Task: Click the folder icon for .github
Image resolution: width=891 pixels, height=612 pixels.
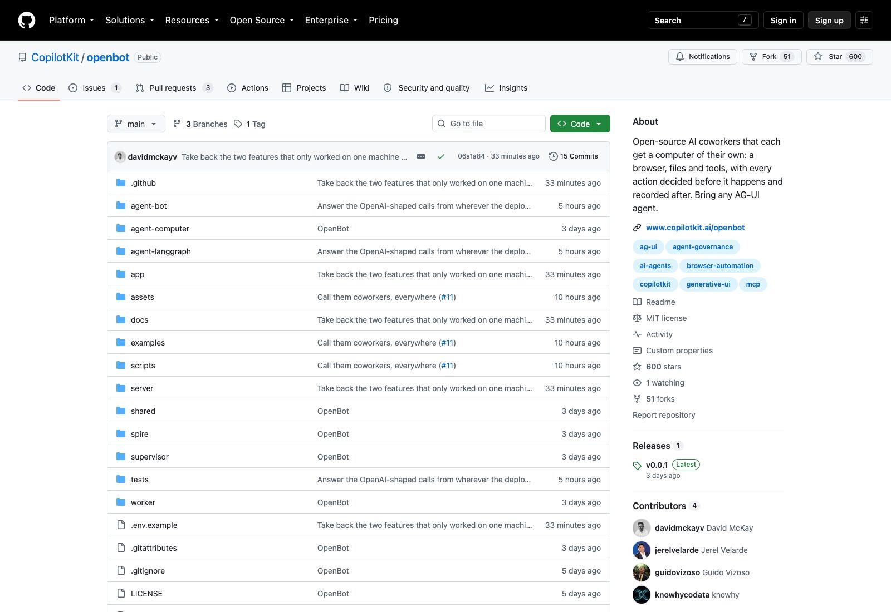Action: click(121, 182)
